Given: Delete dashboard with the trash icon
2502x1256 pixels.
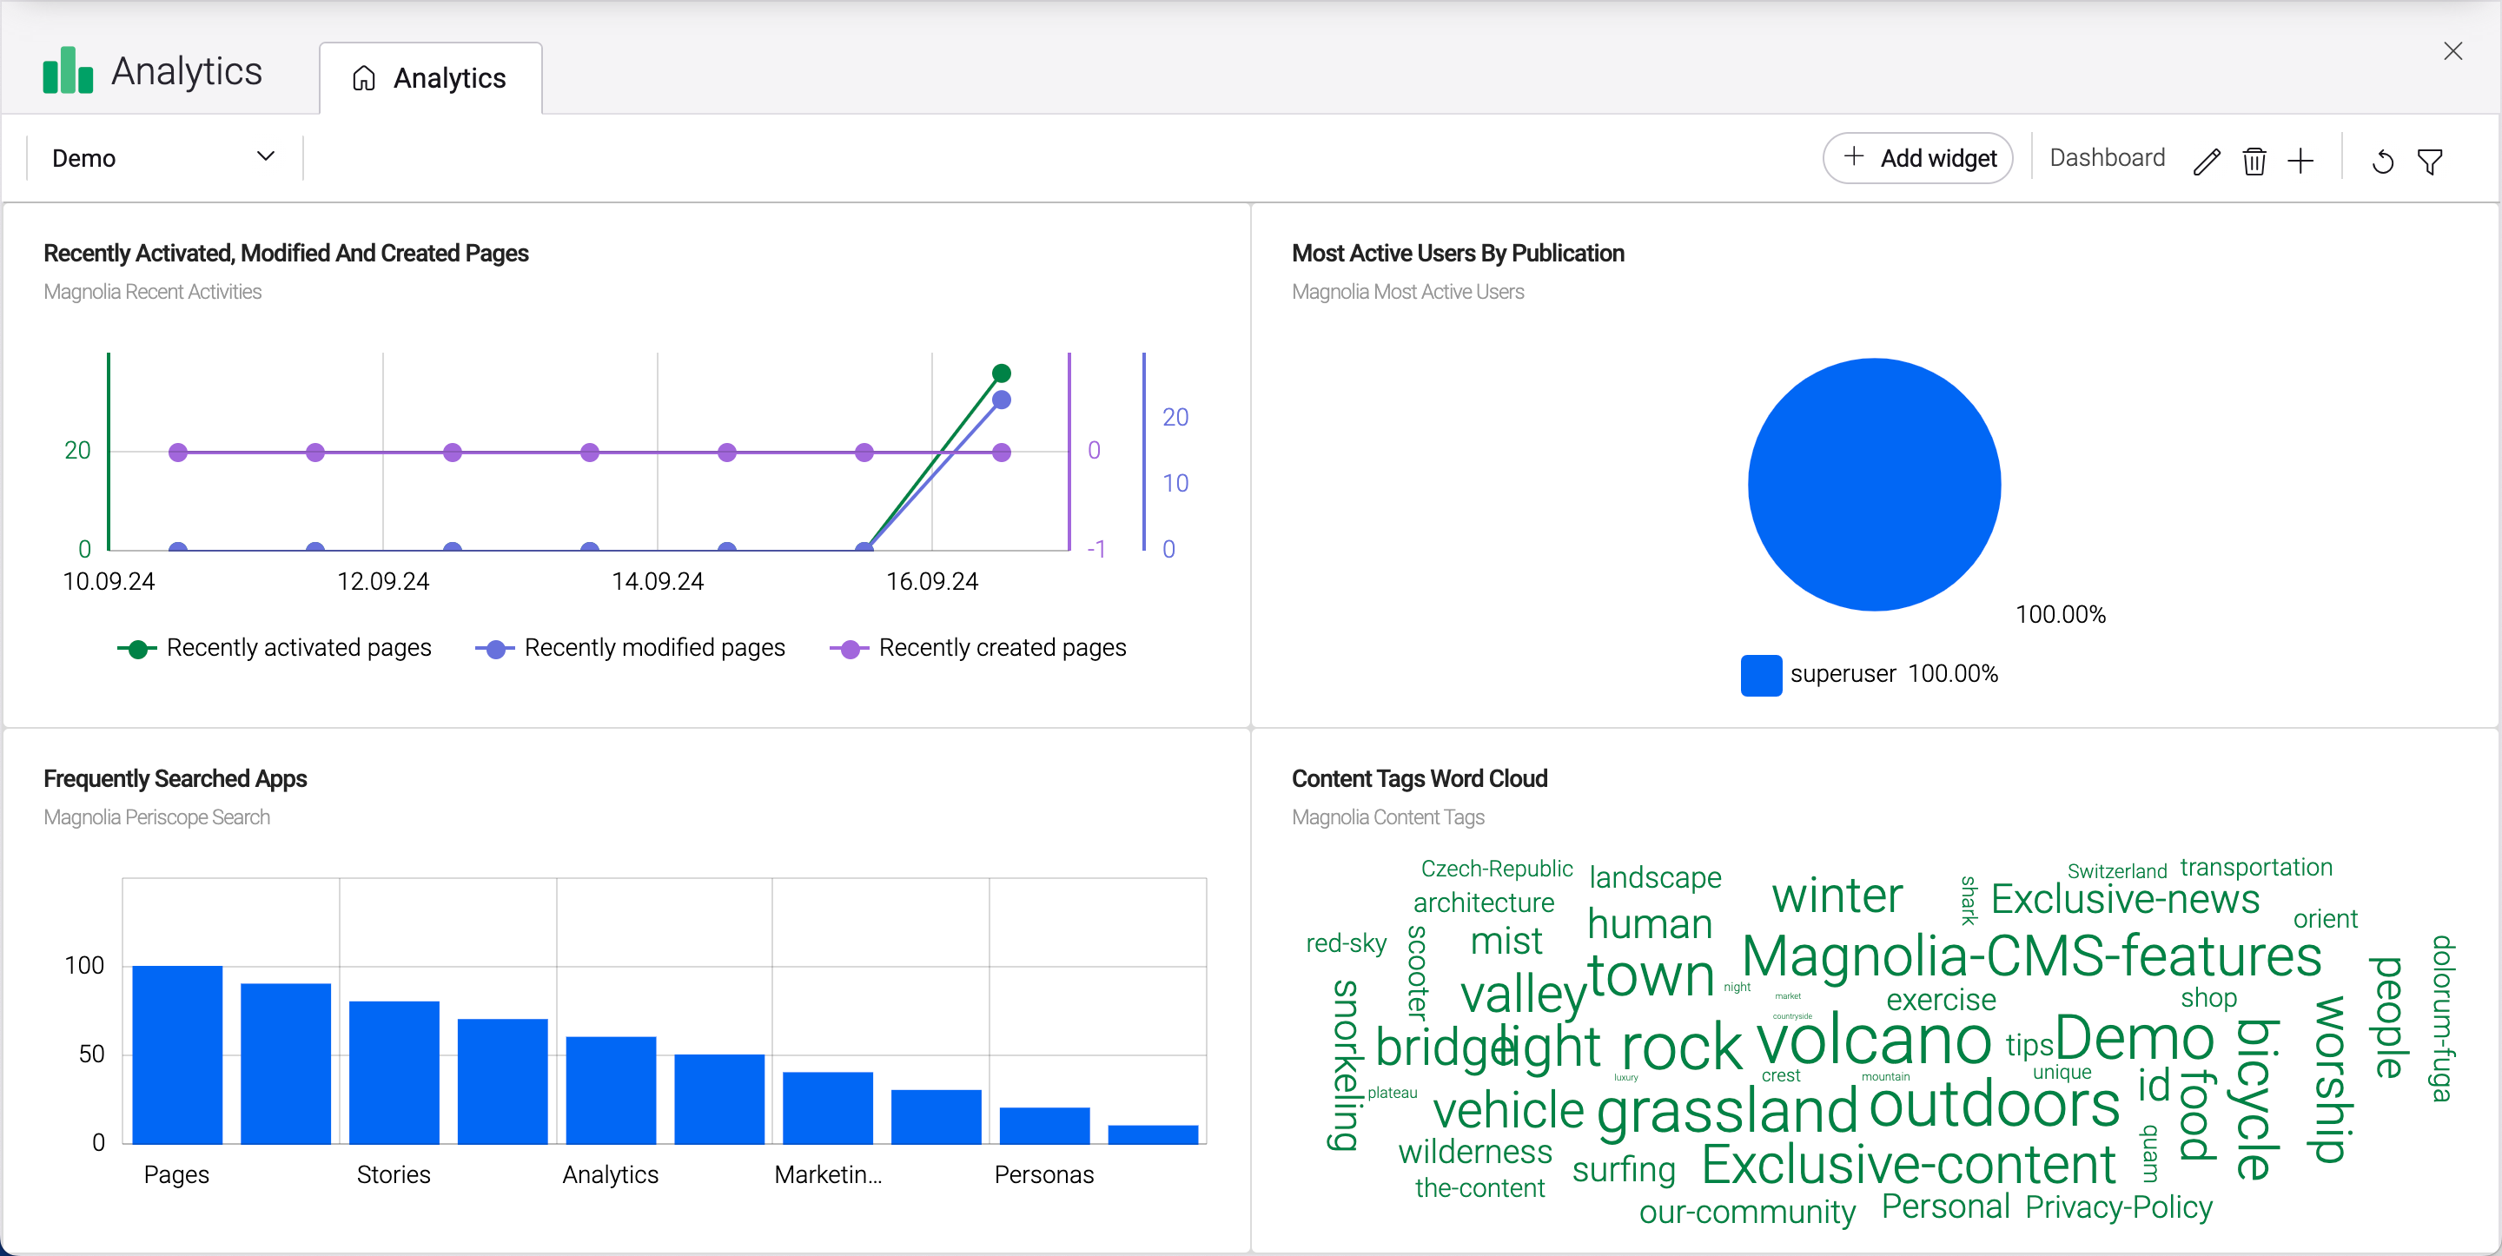Looking at the screenshot, I should (x=2254, y=161).
